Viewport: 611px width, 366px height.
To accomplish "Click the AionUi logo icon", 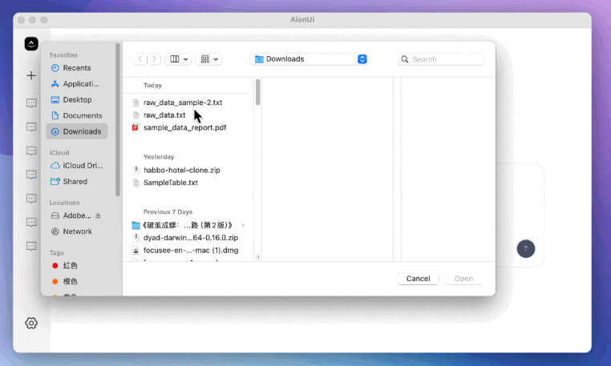I will point(31,44).
